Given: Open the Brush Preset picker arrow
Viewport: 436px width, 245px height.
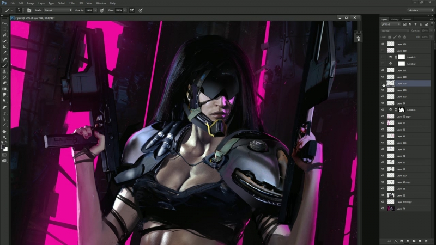Looking at the screenshot, I should click(23, 10).
